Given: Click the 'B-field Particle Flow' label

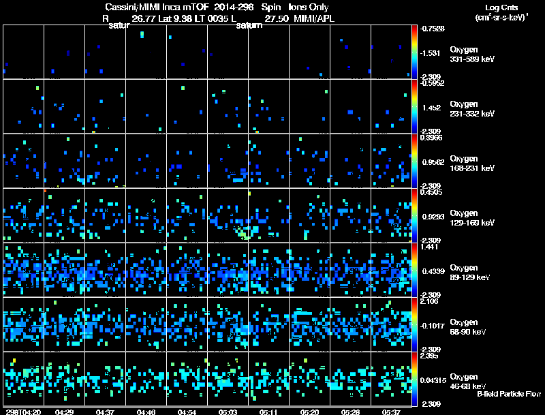Looking at the screenshot, I should (x=509, y=394).
